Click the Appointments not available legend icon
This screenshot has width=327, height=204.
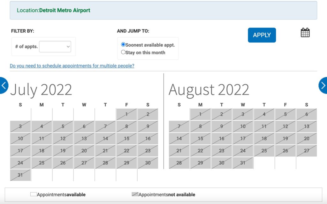coord(135,194)
